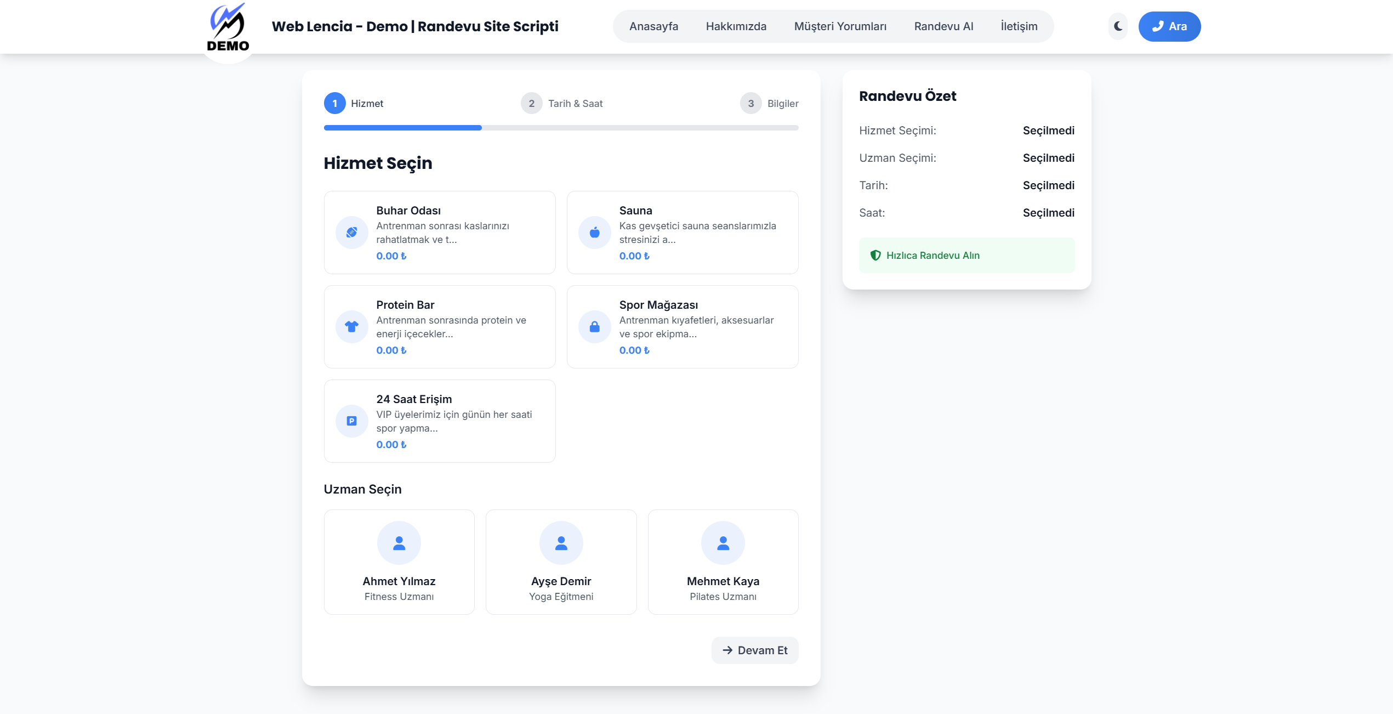This screenshot has width=1393, height=714.
Task: Click the Spor Mağazası bag icon
Action: point(594,327)
